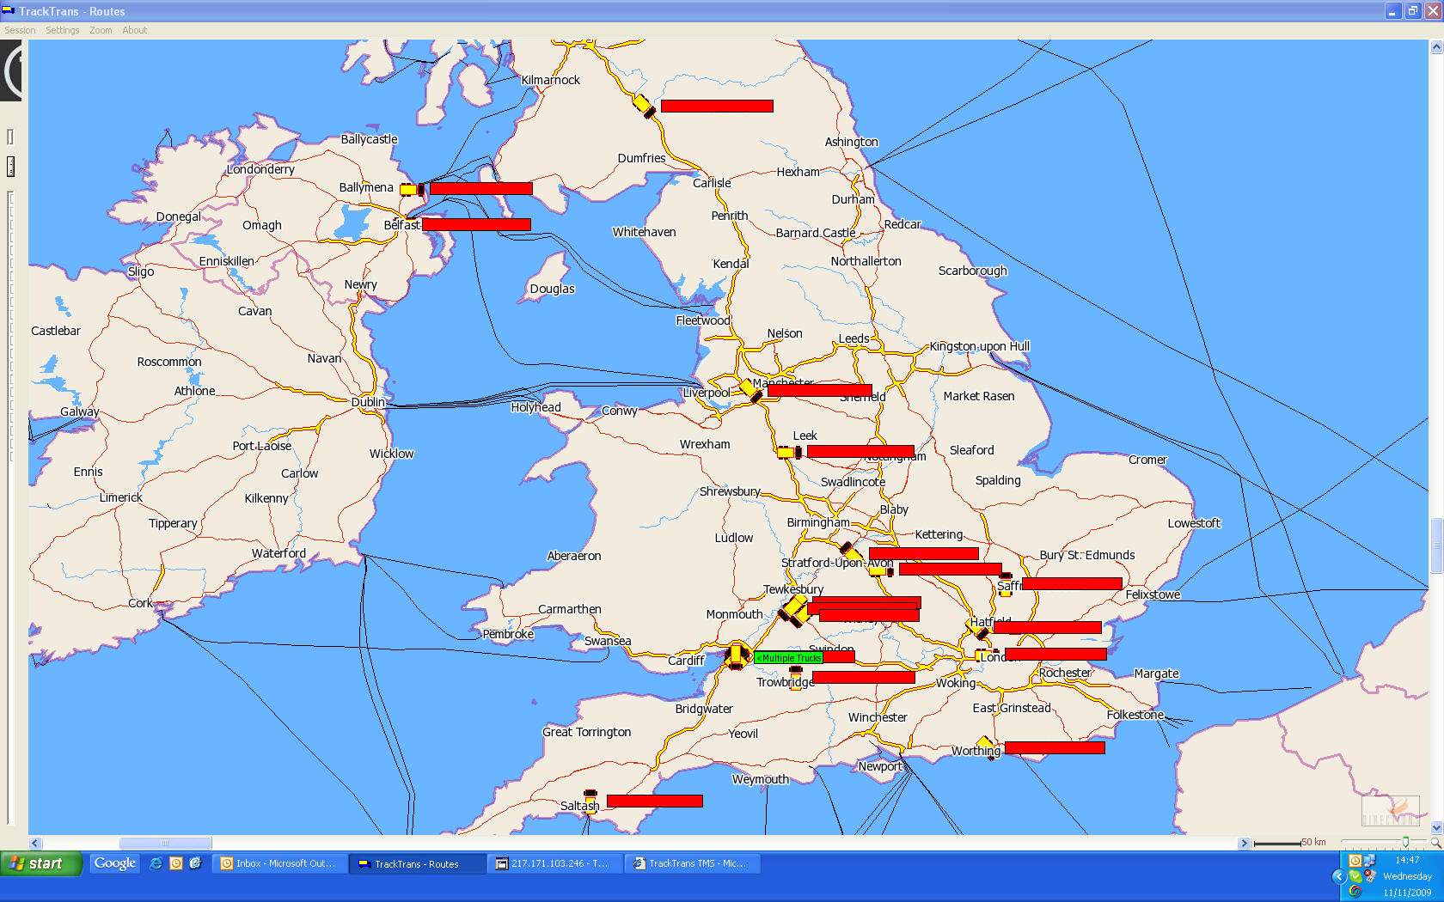Image resolution: width=1444 pixels, height=902 pixels.
Task: Select the truck cluster near Cardiff
Action: tap(736, 655)
